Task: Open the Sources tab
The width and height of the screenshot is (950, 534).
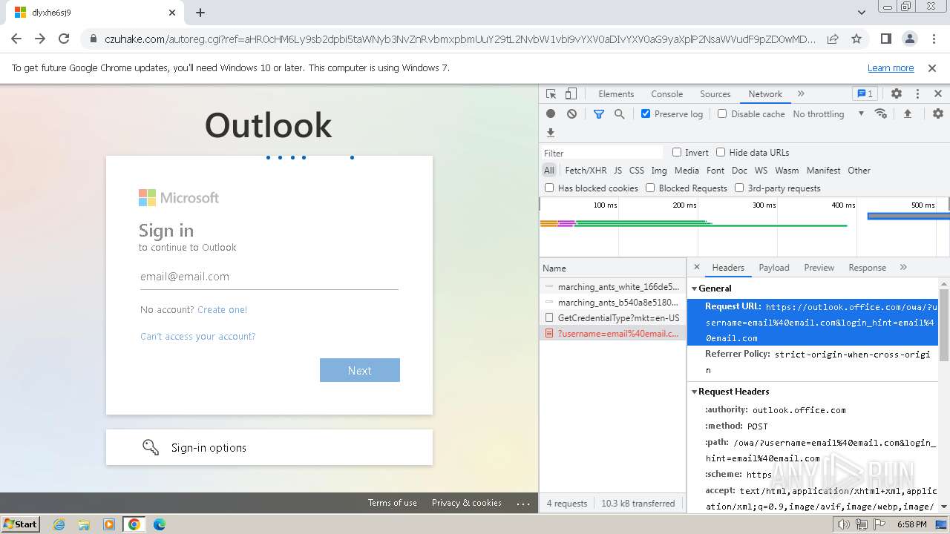Action: click(x=715, y=94)
